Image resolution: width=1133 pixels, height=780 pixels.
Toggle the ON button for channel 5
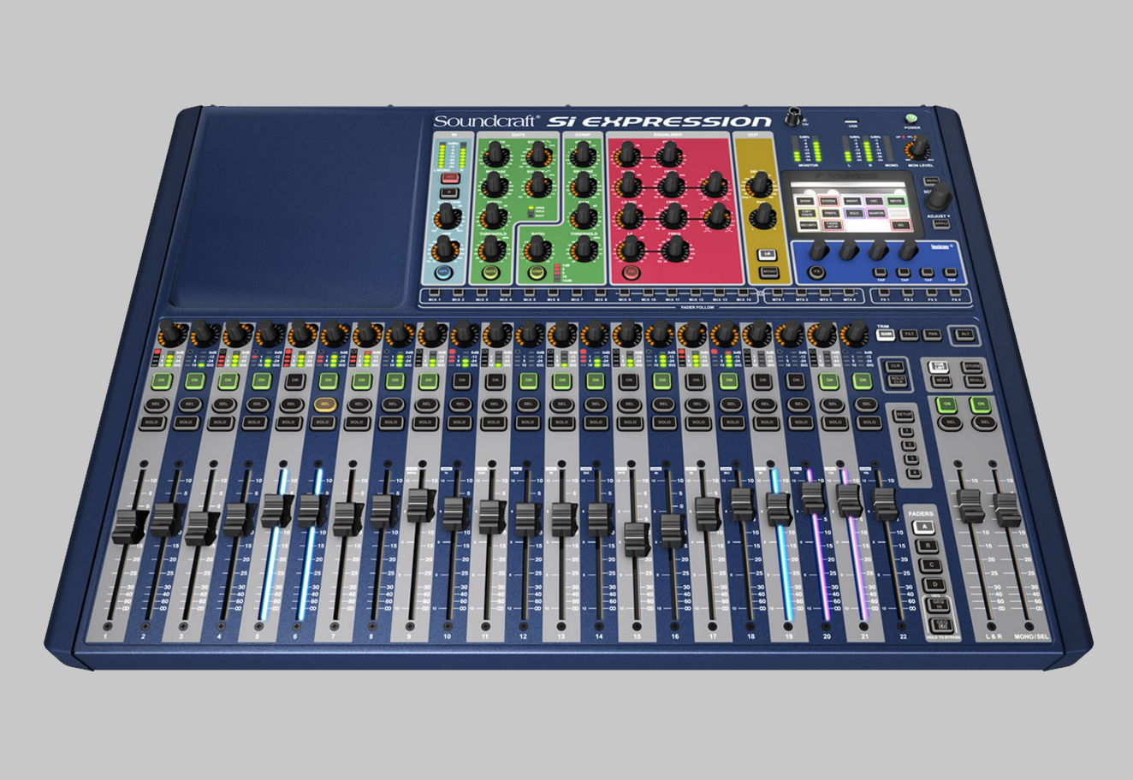click(x=294, y=380)
